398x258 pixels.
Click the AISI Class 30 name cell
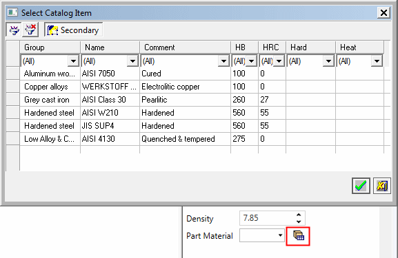[110, 100]
